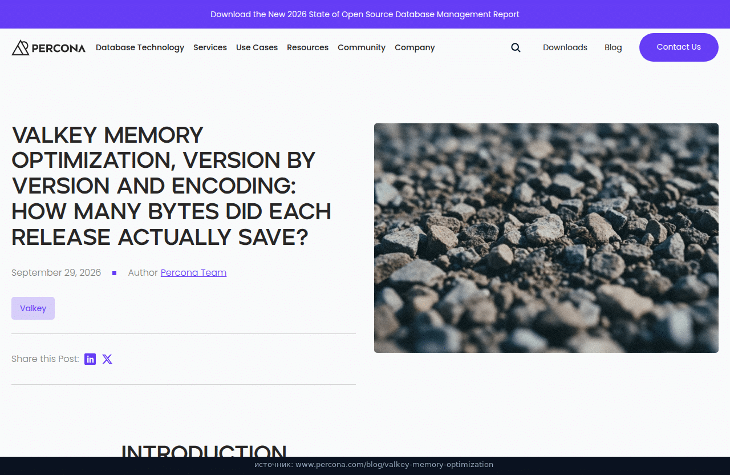Go to the Downloads page
The width and height of the screenshot is (730, 475).
pyautogui.click(x=565, y=47)
